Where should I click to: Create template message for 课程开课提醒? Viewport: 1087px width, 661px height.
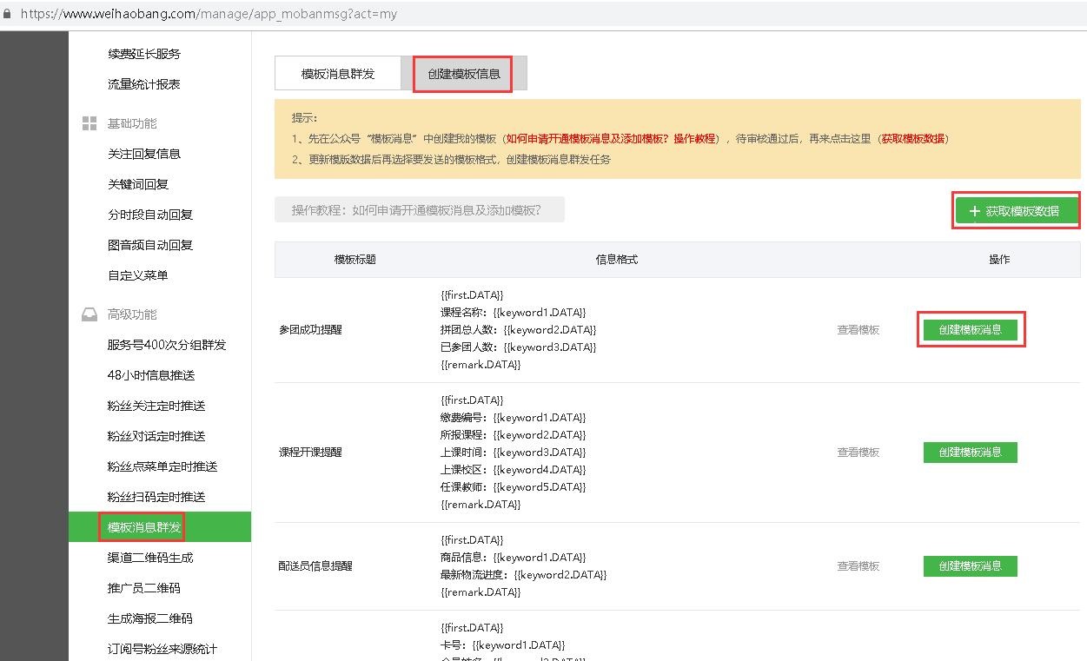970,453
